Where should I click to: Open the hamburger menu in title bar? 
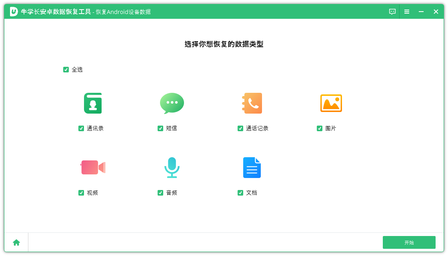click(x=407, y=12)
